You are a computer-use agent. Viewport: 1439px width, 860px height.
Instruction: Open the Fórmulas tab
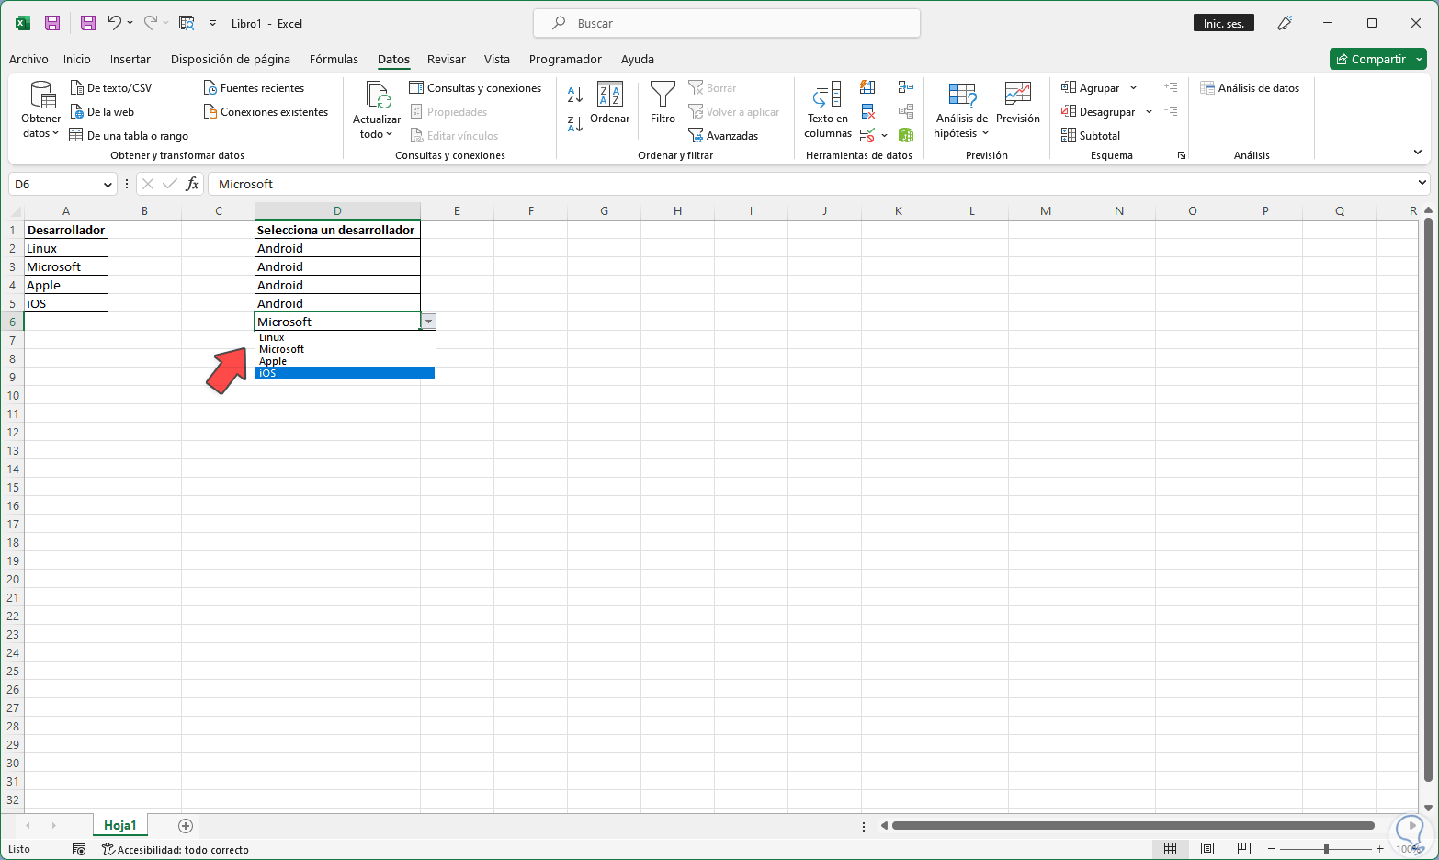tap(334, 60)
